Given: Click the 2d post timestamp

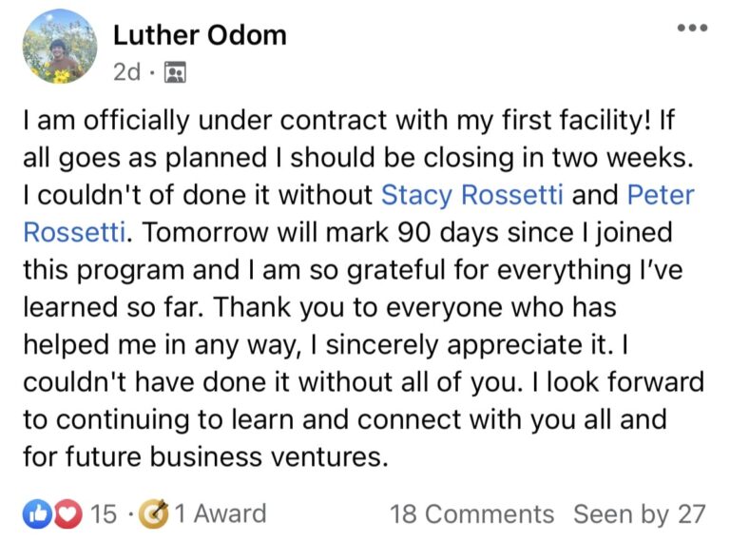Looking at the screenshot, I should point(126,72).
